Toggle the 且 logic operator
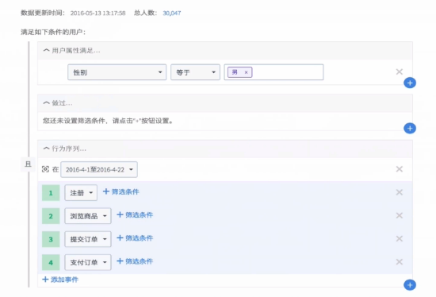Screen dimensions: 436x297 point(28,164)
